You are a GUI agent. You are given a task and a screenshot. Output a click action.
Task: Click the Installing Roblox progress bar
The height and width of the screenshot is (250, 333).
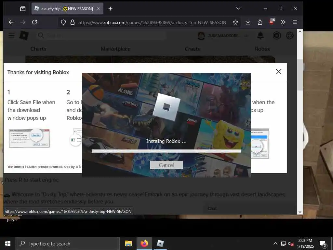(x=166, y=151)
